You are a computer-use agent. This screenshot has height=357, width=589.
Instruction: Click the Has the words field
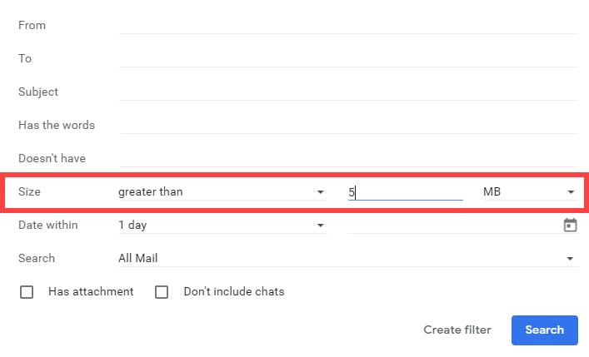pos(347,125)
